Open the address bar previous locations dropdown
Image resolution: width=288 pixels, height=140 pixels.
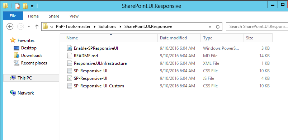coord(210,26)
